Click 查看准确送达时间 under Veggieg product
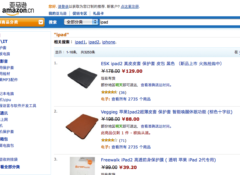Screen dimensions: 240x175 click(156, 126)
